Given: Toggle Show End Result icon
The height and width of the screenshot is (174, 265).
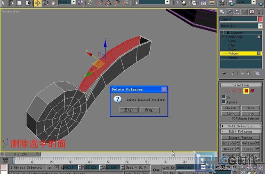Looking at the screenshot, I should point(233,73).
